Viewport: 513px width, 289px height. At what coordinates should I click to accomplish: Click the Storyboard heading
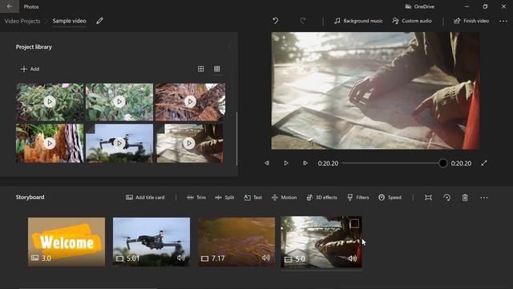click(x=30, y=197)
